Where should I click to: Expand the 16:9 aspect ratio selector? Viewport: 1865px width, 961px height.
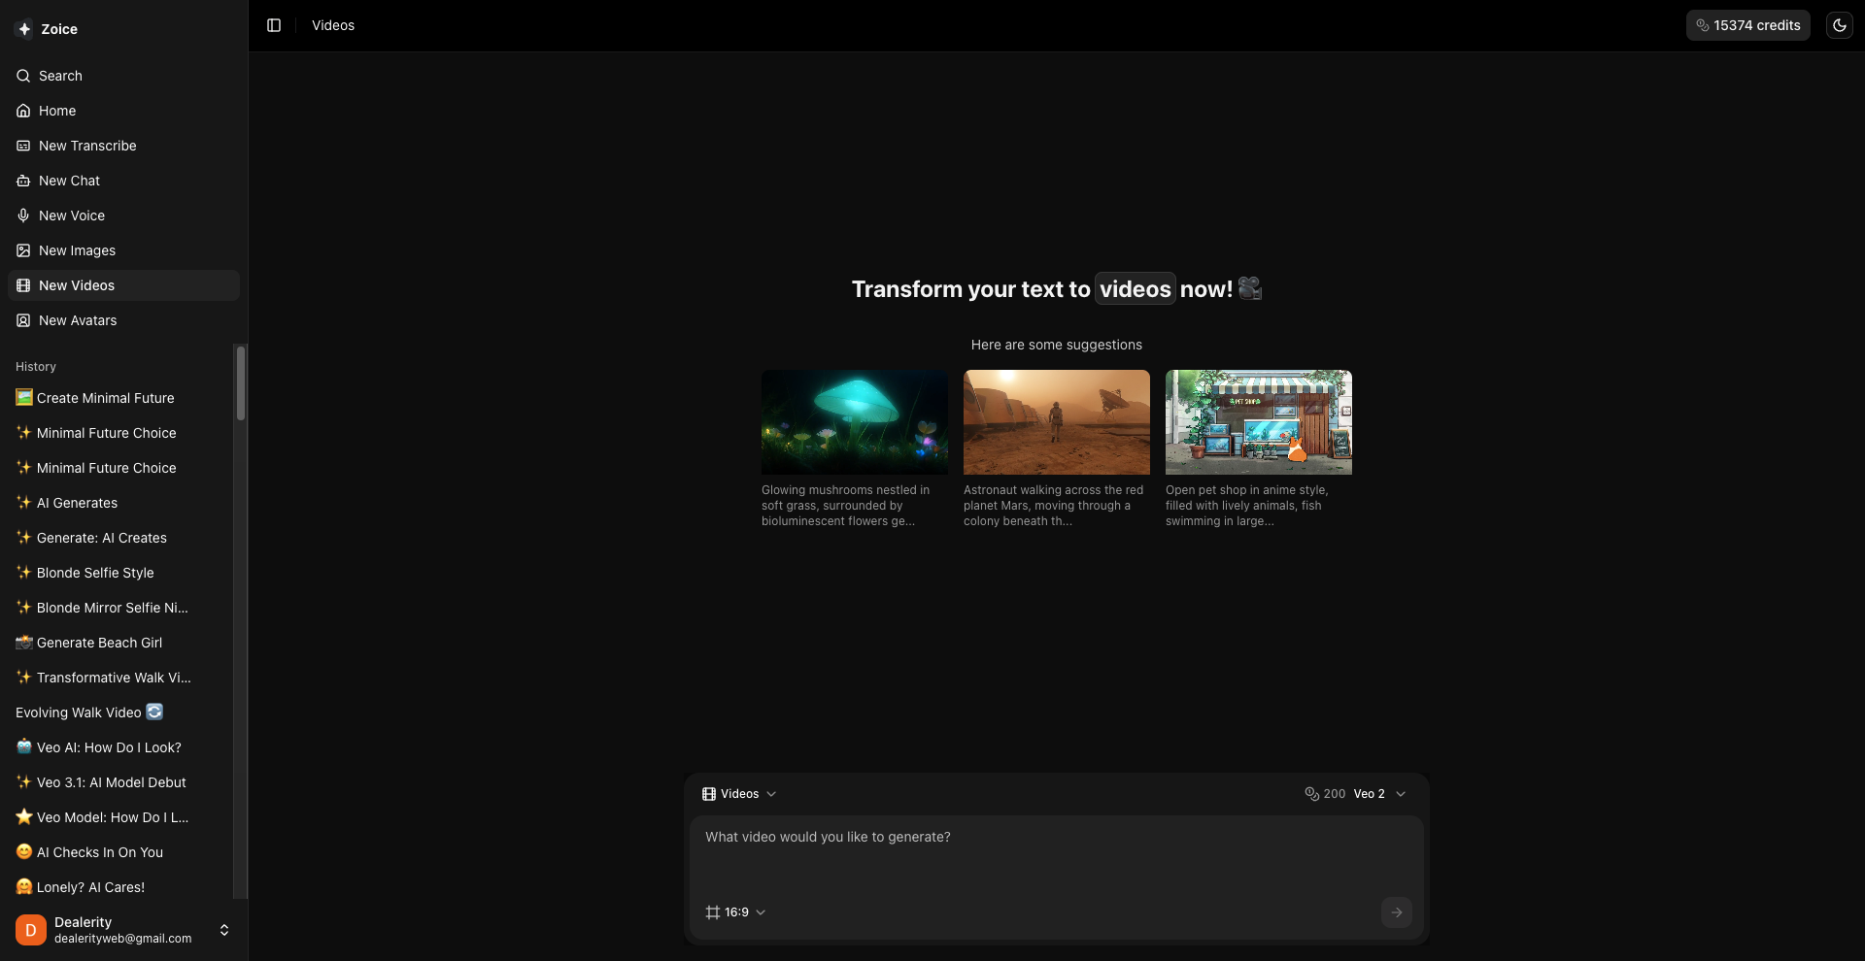click(x=735, y=911)
